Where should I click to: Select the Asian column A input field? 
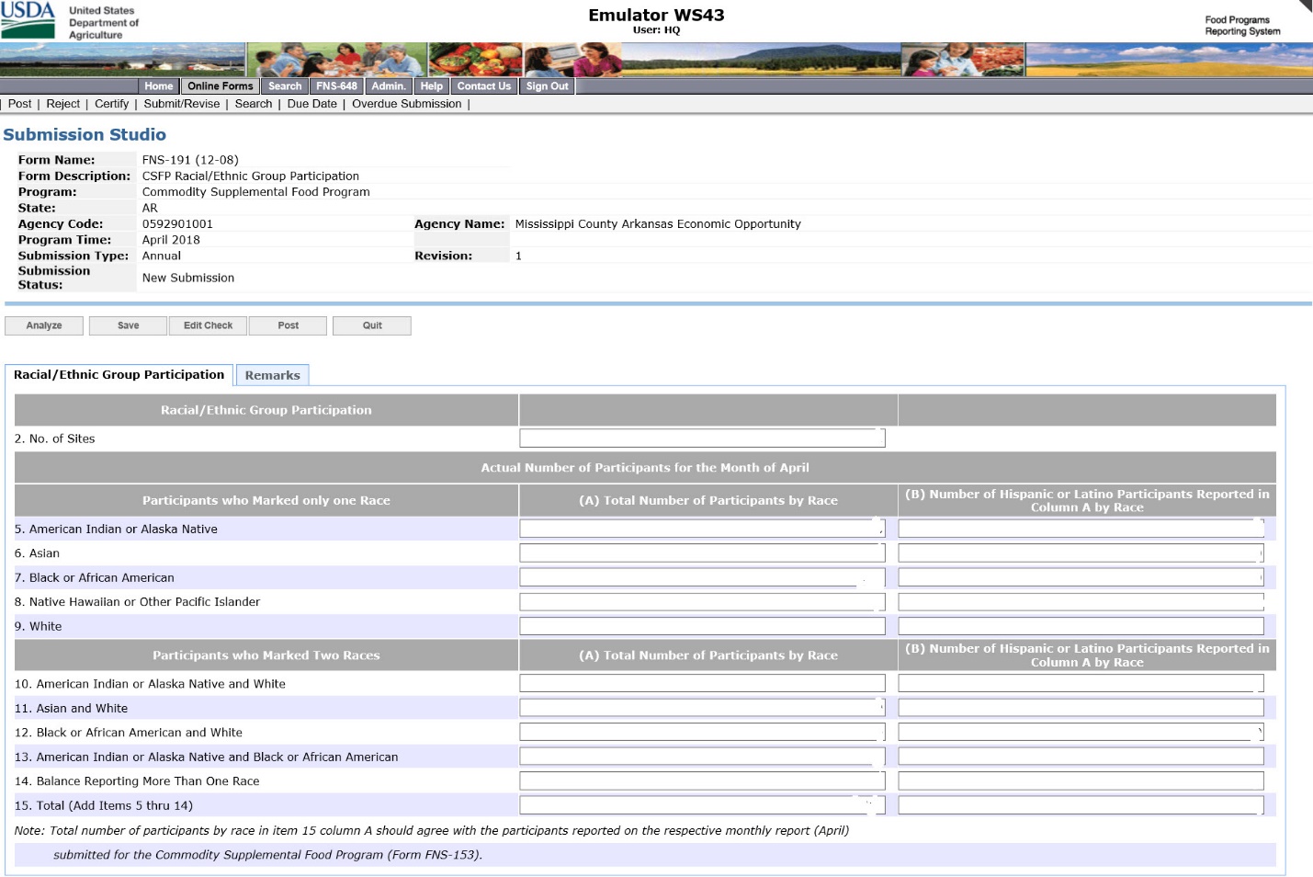pos(702,553)
